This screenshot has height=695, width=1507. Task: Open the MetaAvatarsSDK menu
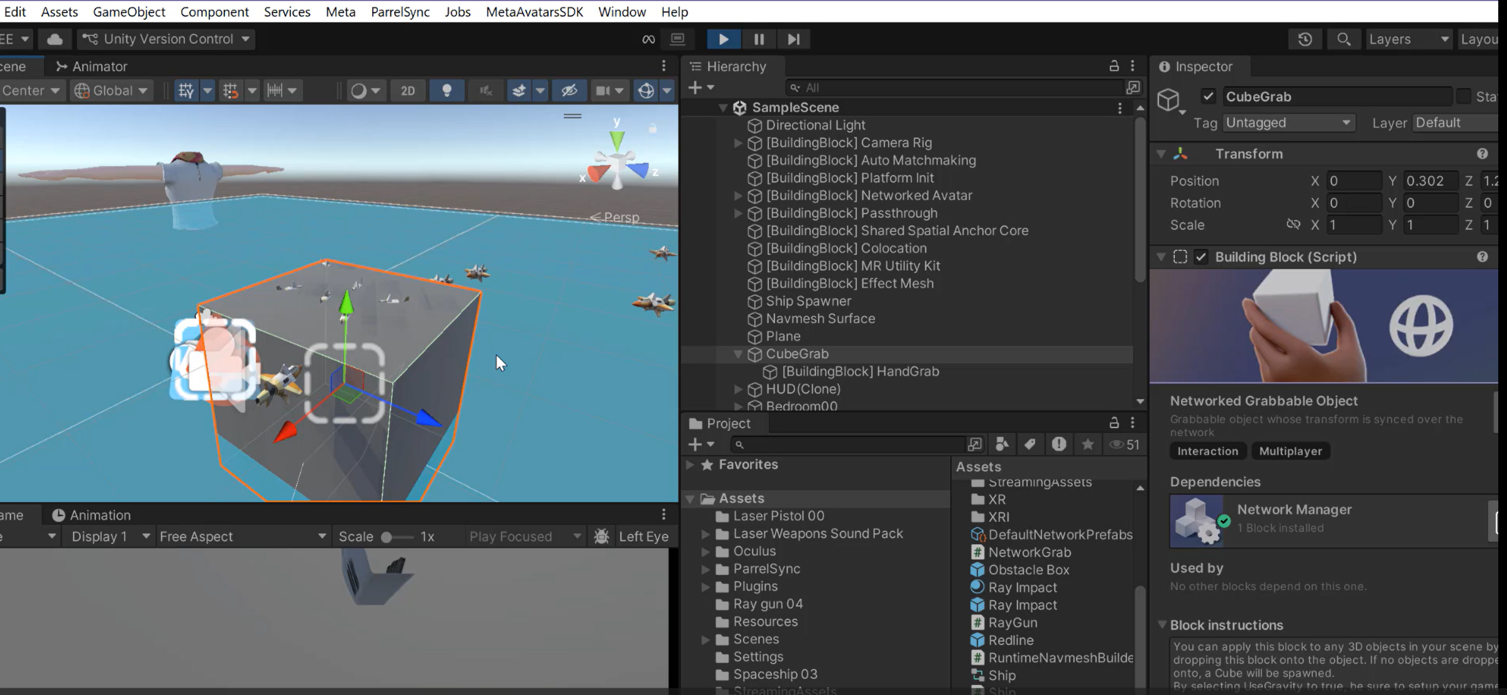[x=534, y=12]
